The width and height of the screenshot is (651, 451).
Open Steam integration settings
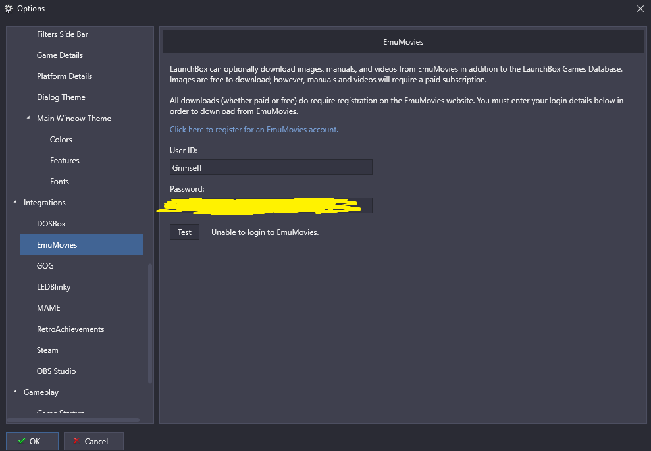coord(47,350)
